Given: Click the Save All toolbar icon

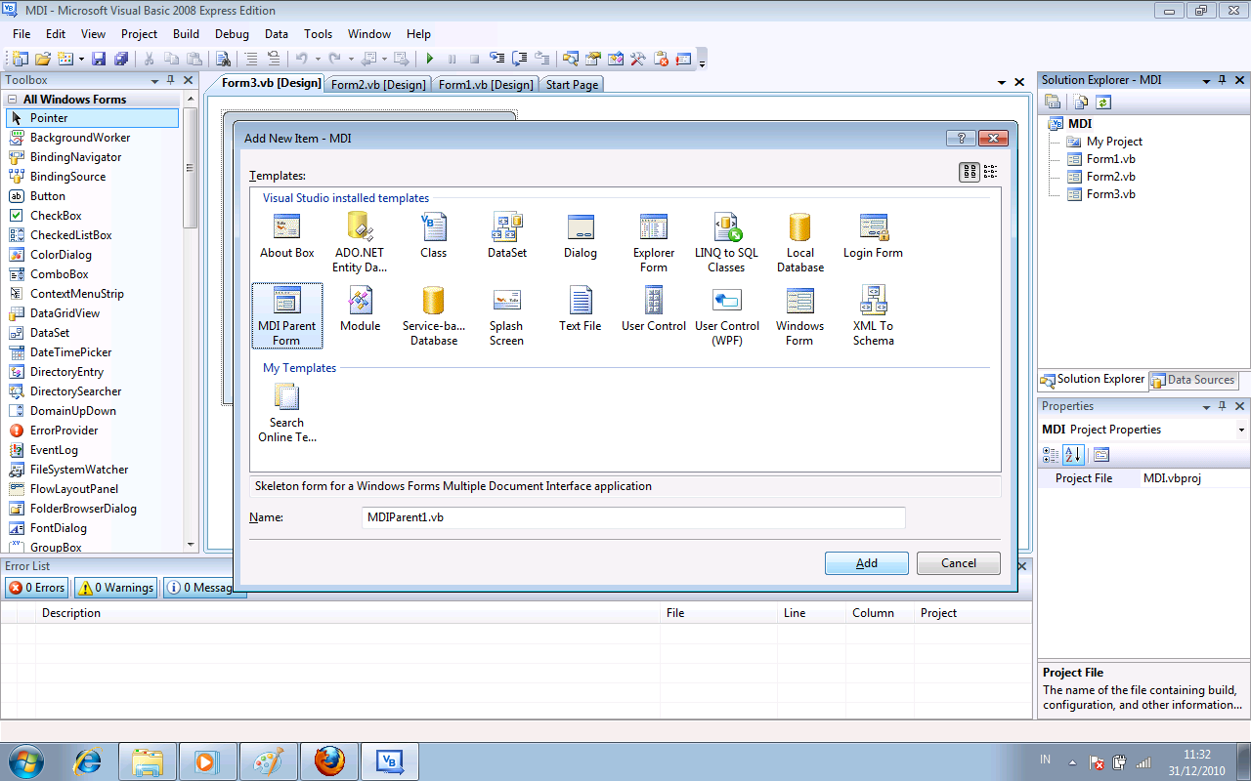Looking at the screenshot, I should [121, 59].
